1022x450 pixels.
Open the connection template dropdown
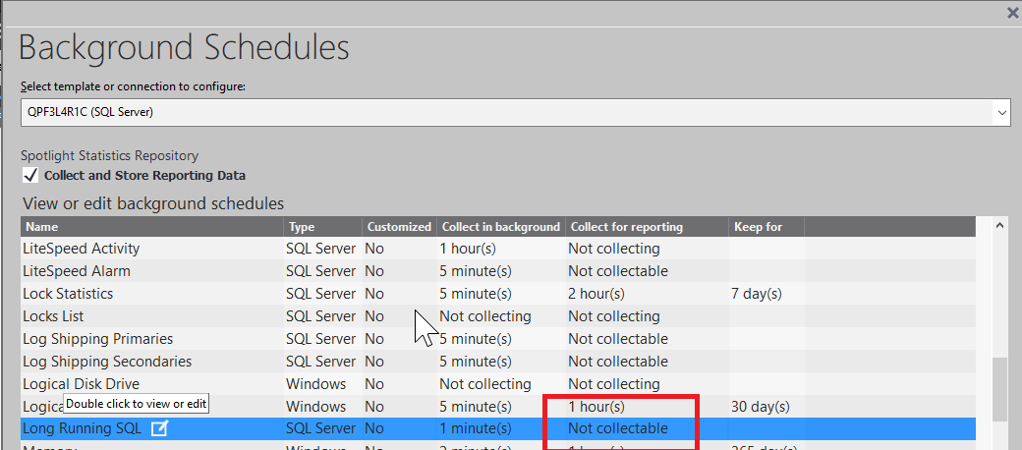tap(1001, 112)
